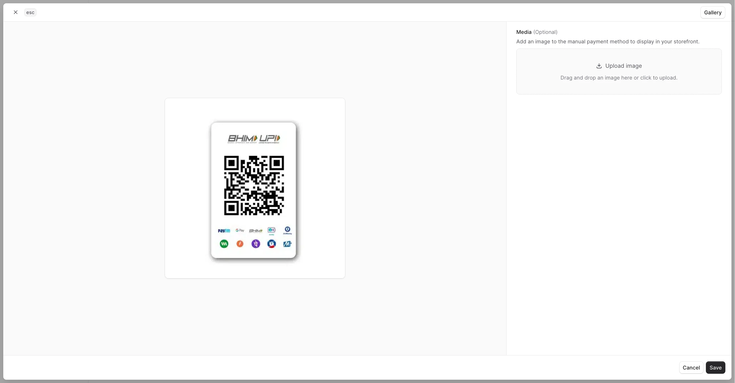Screen dimensions: 735x383
Task: Click the Upload image label
Action: (x=623, y=66)
